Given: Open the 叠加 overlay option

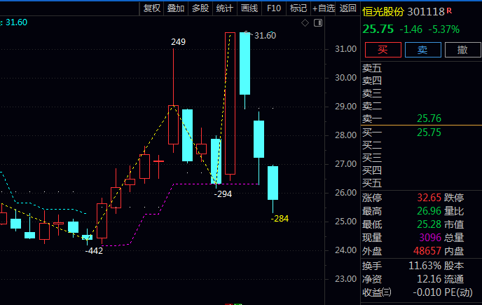Looking at the screenshot, I should tap(176, 8).
